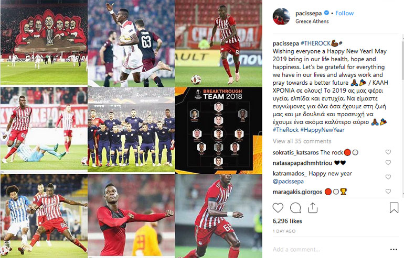Like natasapapadhmhtriou comment heart

[x=388, y=162]
